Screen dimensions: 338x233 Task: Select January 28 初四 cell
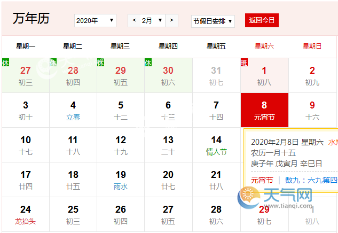[73, 75]
